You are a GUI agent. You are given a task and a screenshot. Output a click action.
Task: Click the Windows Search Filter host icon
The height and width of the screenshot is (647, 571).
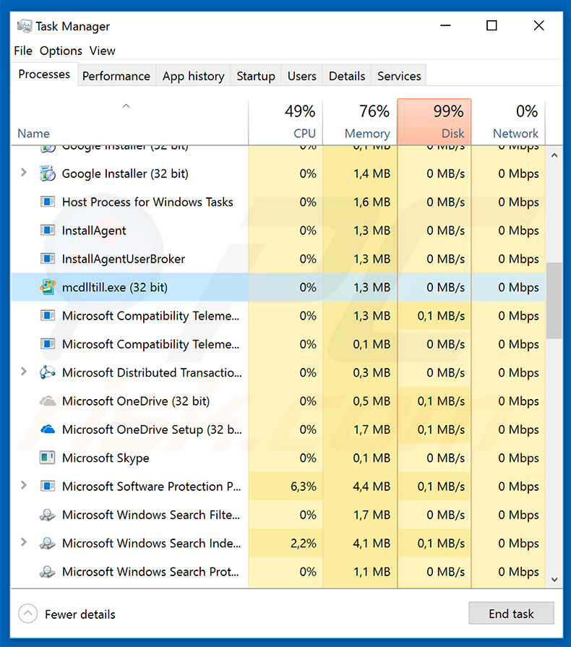click(48, 515)
